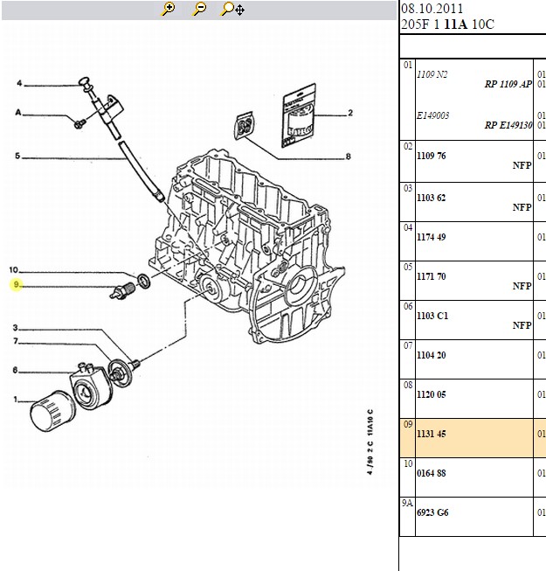Image resolution: width=546 pixels, height=571 pixels.
Task: Click part number 1109 N2
Action: pyautogui.click(x=432, y=74)
